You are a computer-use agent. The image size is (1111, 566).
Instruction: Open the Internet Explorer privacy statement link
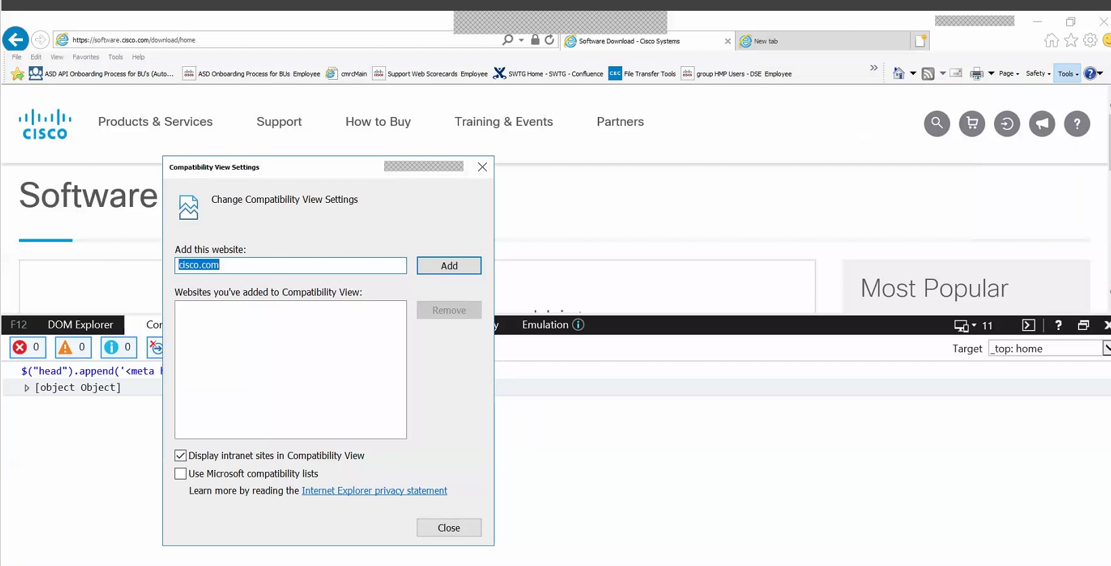[375, 491]
